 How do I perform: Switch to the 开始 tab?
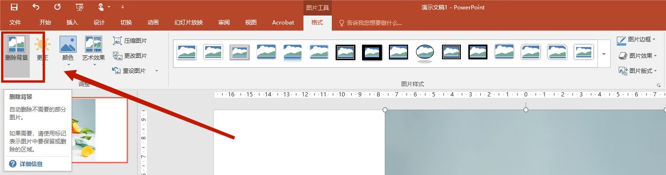pos(45,23)
